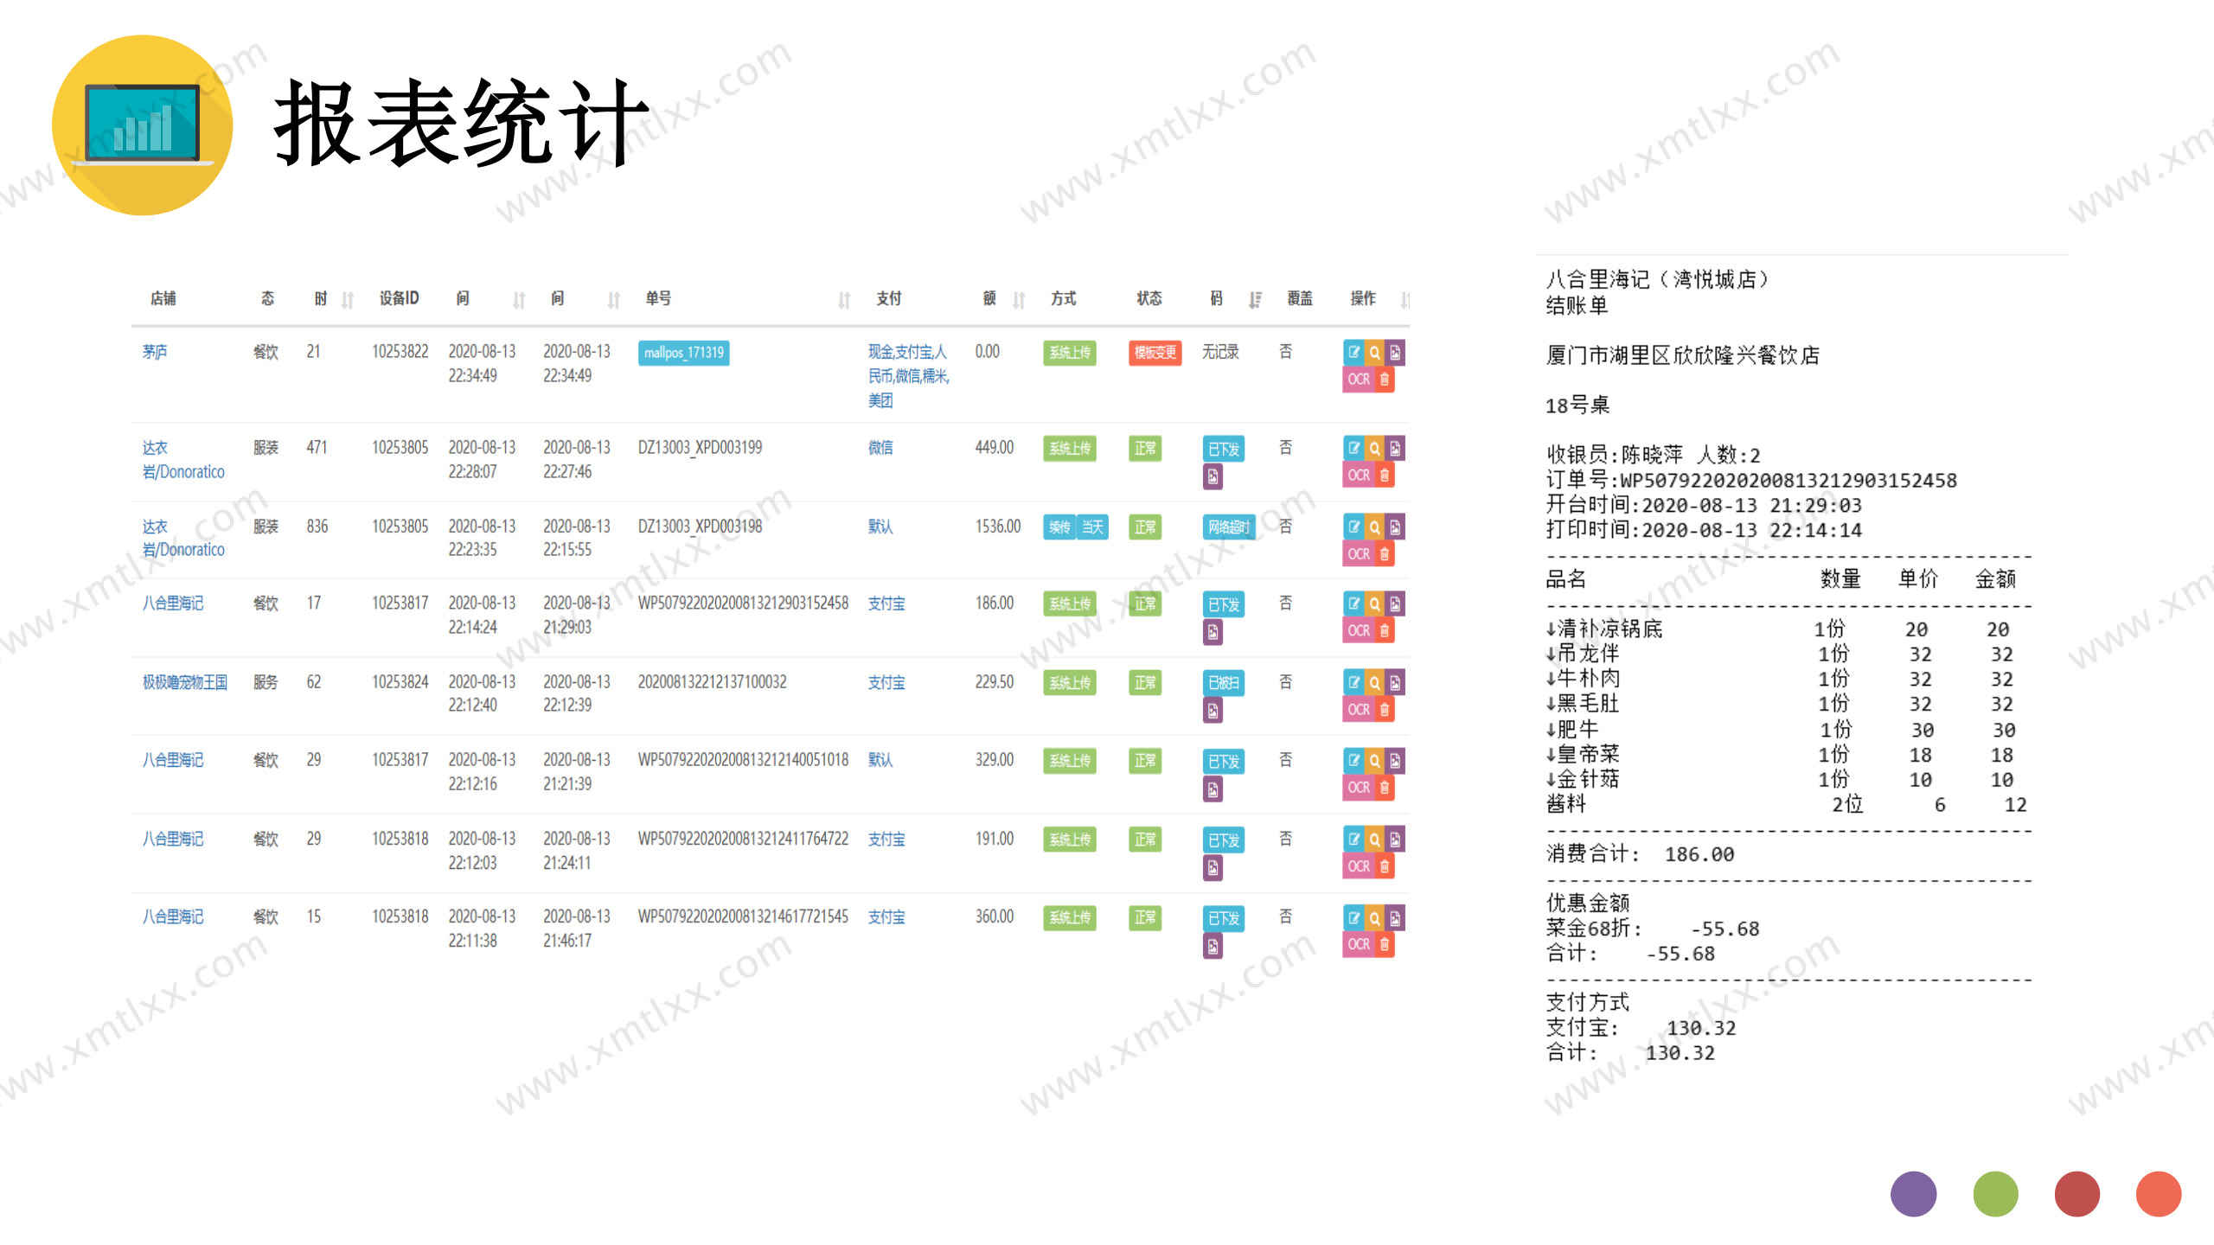Click 已下发 badge on 360.00 row
Viewport: 2214px width, 1245px height.
coord(1224,918)
